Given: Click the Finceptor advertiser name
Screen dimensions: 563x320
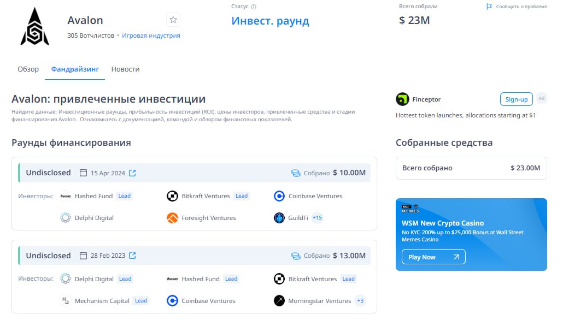Looking at the screenshot, I should coord(426,99).
